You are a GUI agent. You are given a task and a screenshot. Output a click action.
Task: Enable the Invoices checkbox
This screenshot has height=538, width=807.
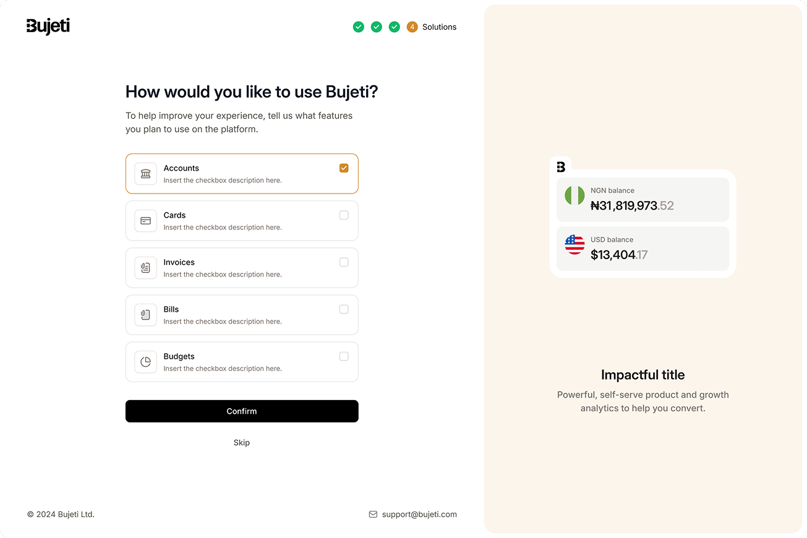click(344, 262)
